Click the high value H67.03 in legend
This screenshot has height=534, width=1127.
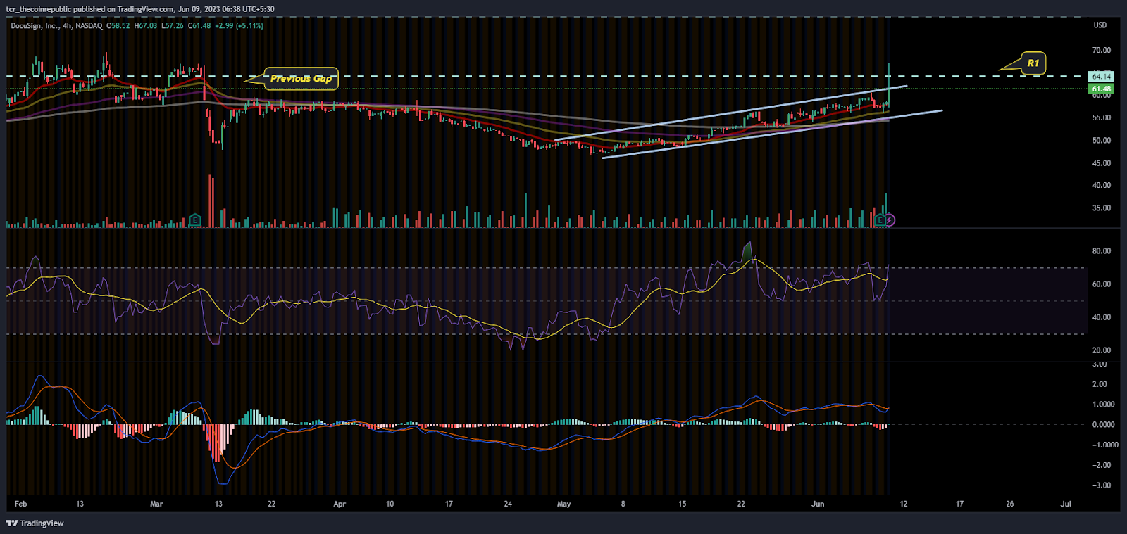tap(146, 25)
